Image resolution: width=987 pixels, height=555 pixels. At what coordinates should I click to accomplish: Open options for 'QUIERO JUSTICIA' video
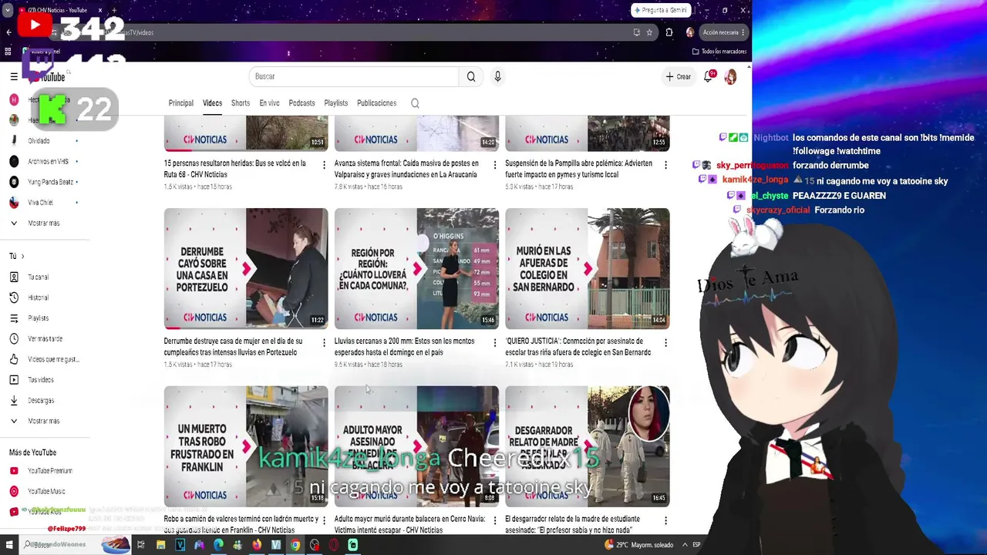(x=665, y=342)
